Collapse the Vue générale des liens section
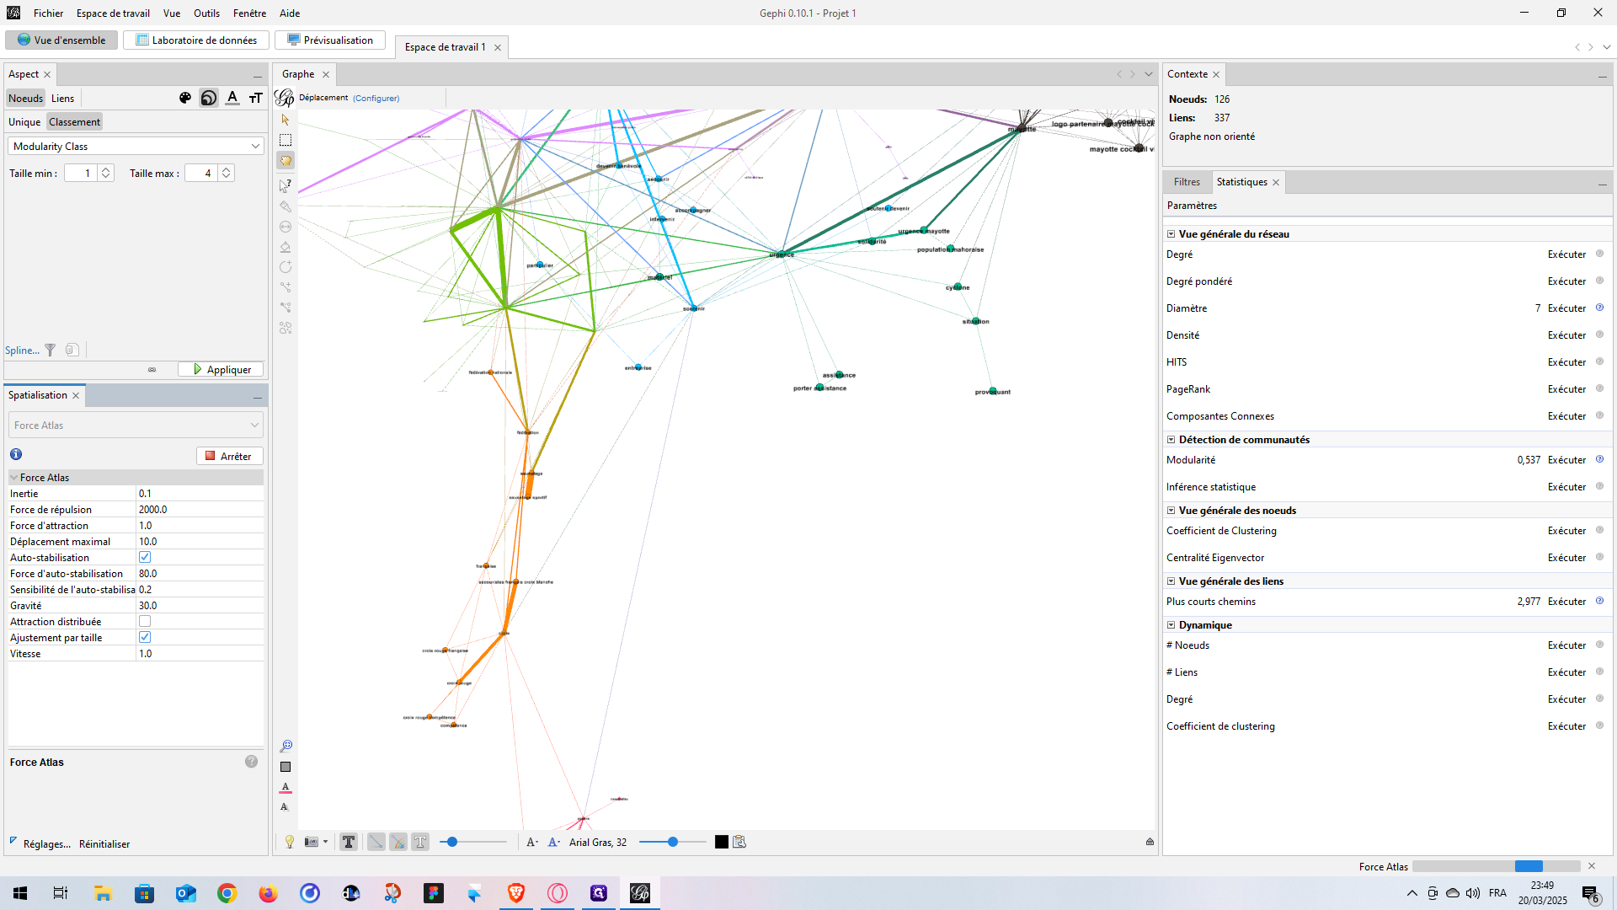The height and width of the screenshot is (910, 1617). click(x=1171, y=581)
